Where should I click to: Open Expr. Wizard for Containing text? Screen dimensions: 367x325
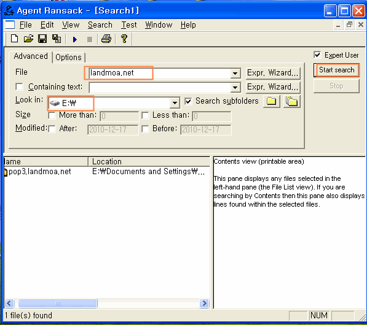tap(273, 87)
